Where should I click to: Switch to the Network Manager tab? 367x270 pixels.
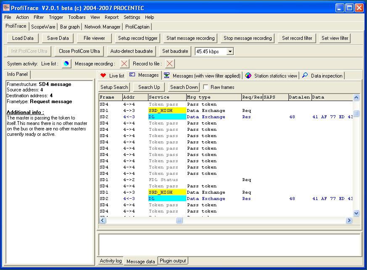coord(103,27)
